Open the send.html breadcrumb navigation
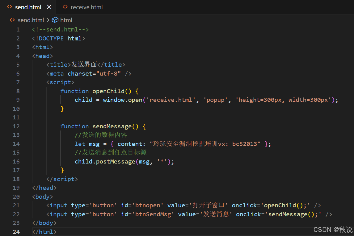Viewport: 354px width, 236px height. (31, 20)
